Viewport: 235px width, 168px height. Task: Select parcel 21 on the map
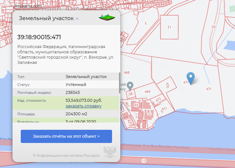(x=169, y=27)
